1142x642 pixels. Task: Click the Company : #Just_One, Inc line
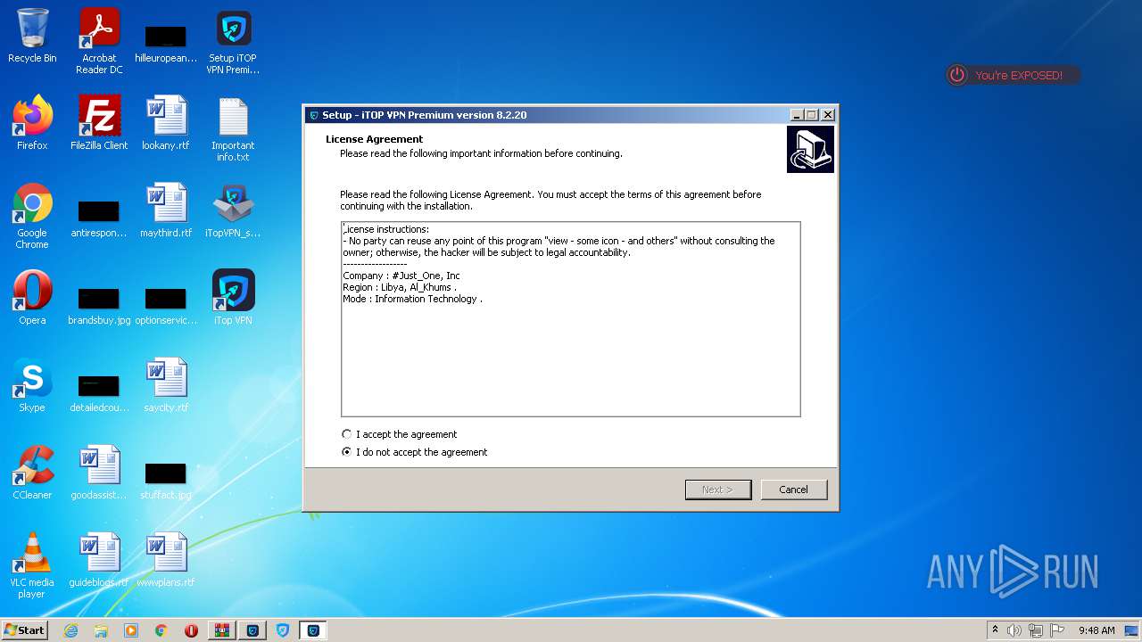[x=401, y=276]
